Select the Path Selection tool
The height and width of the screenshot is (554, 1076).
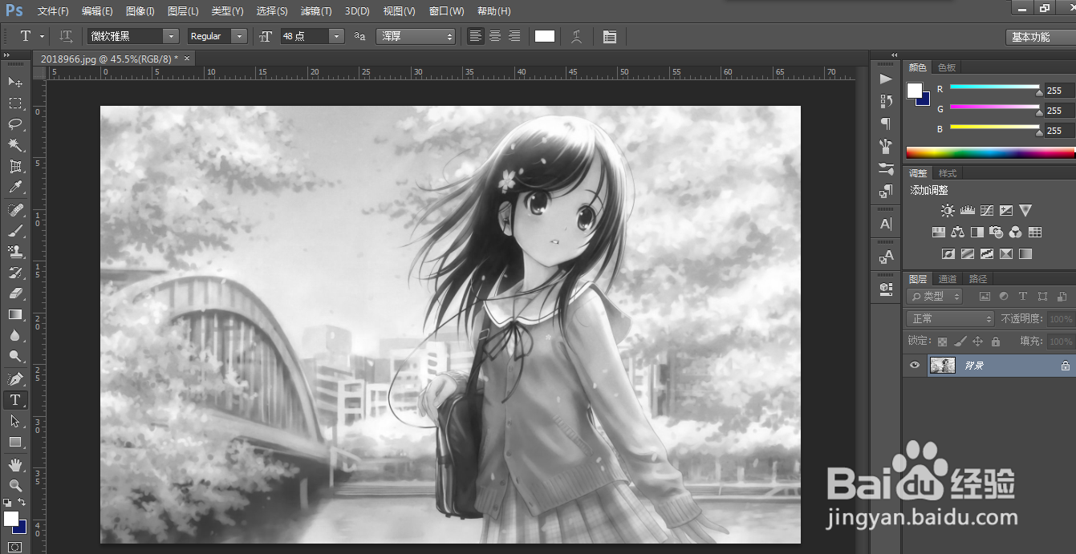[x=15, y=421]
